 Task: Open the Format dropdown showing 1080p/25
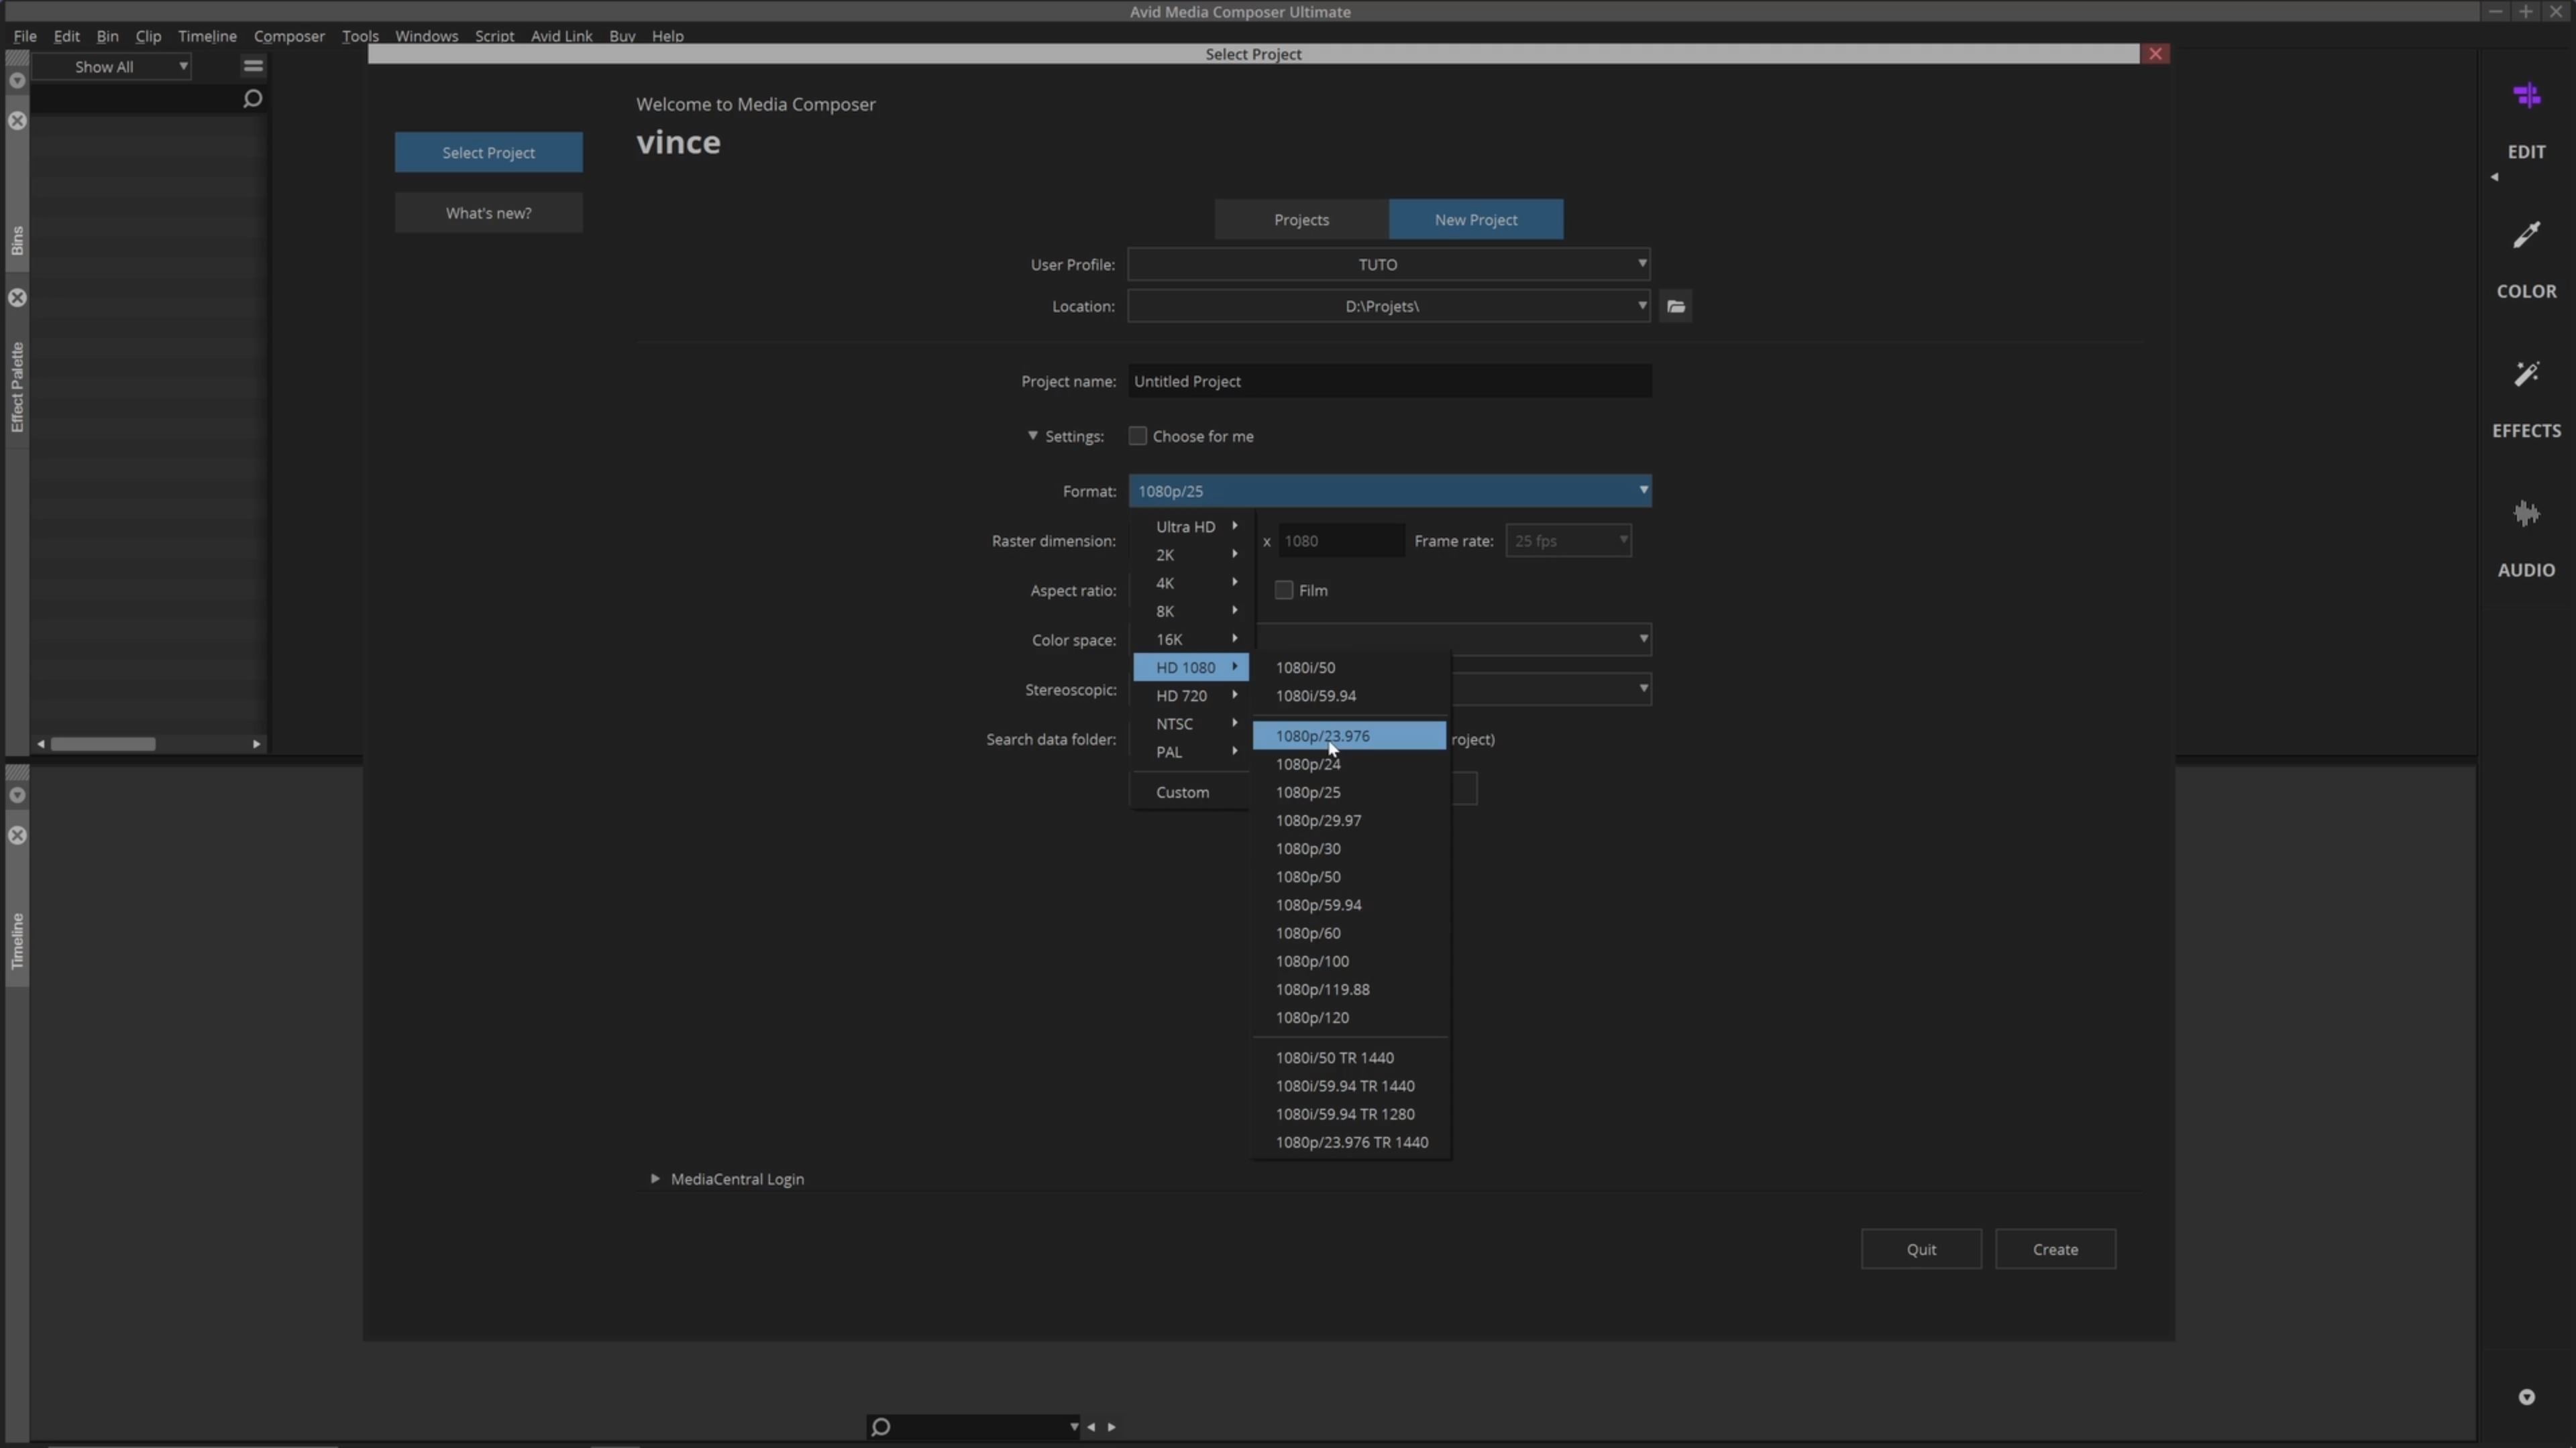coord(1389,491)
